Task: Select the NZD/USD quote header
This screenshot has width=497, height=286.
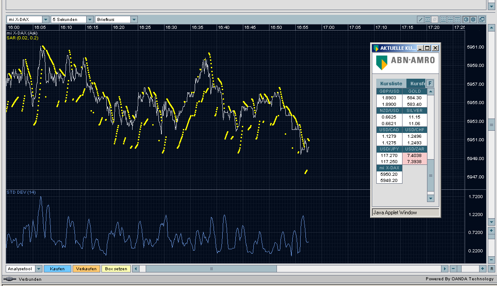Action: tap(389, 111)
